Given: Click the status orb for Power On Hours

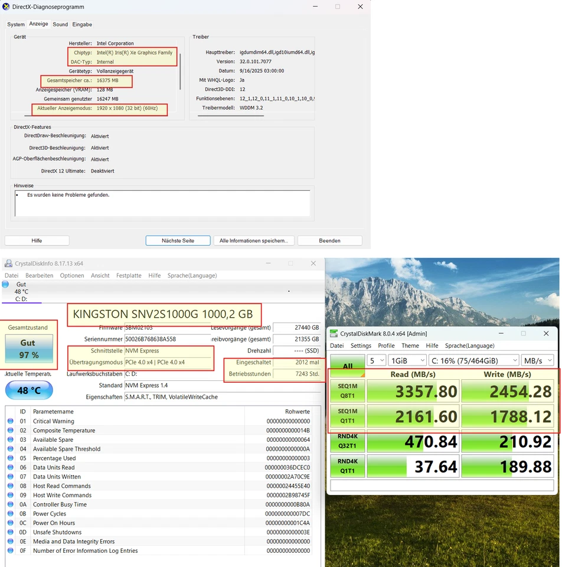Looking at the screenshot, I should pos(11,523).
